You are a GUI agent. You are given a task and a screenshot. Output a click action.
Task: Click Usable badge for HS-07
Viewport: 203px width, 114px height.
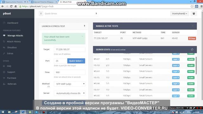click(191, 90)
